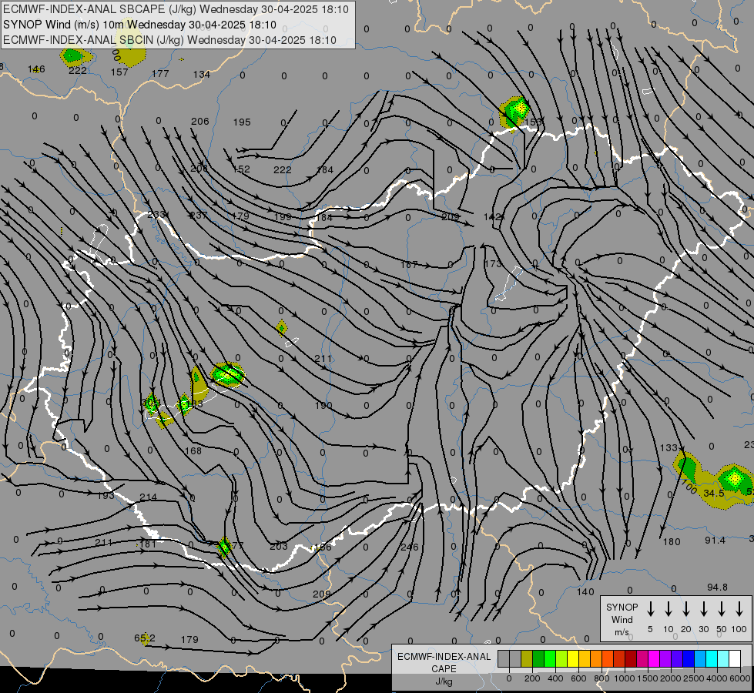This screenshot has width=754, height=693.
Task: Pick the dark red CAPE legend swatch
Action: coord(631,659)
